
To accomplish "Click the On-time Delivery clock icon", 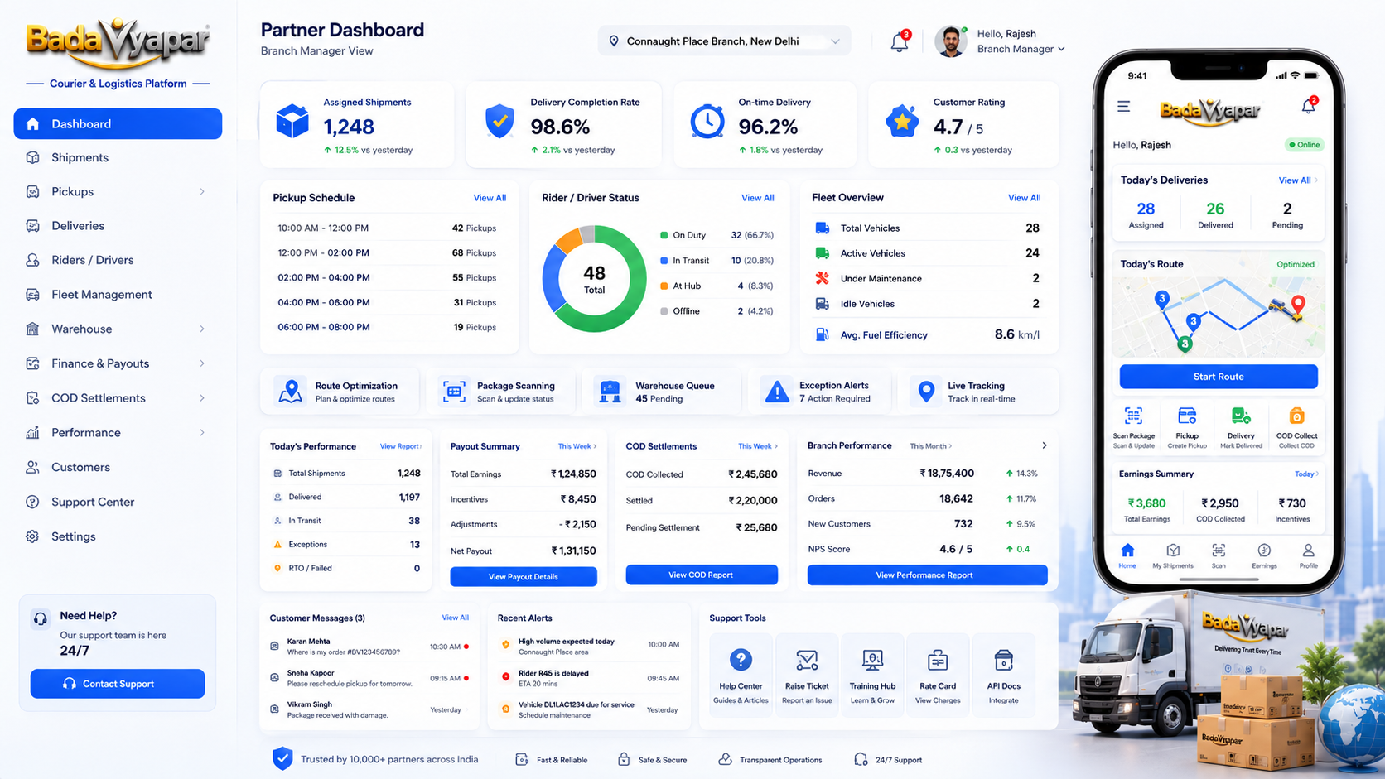I will click(707, 122).
